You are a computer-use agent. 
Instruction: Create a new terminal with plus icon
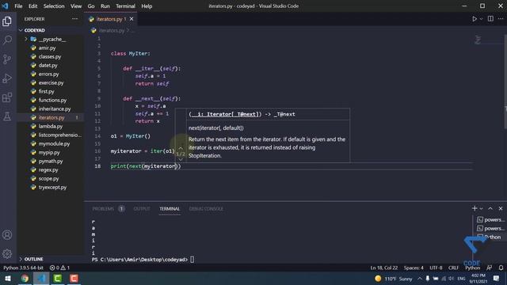(x=475, y=208)
